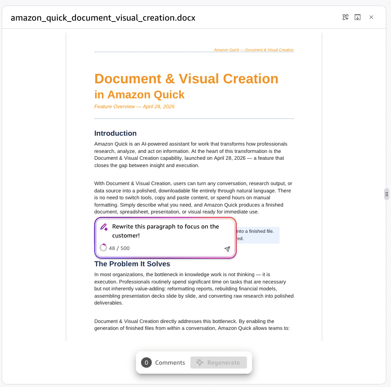This screenshot has height=387, width=391.
Task: Click the paragraph starting 'In most organizations'
Action: coord(194,289)
